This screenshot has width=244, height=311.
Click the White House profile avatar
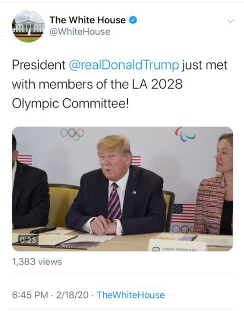point(28,26)
